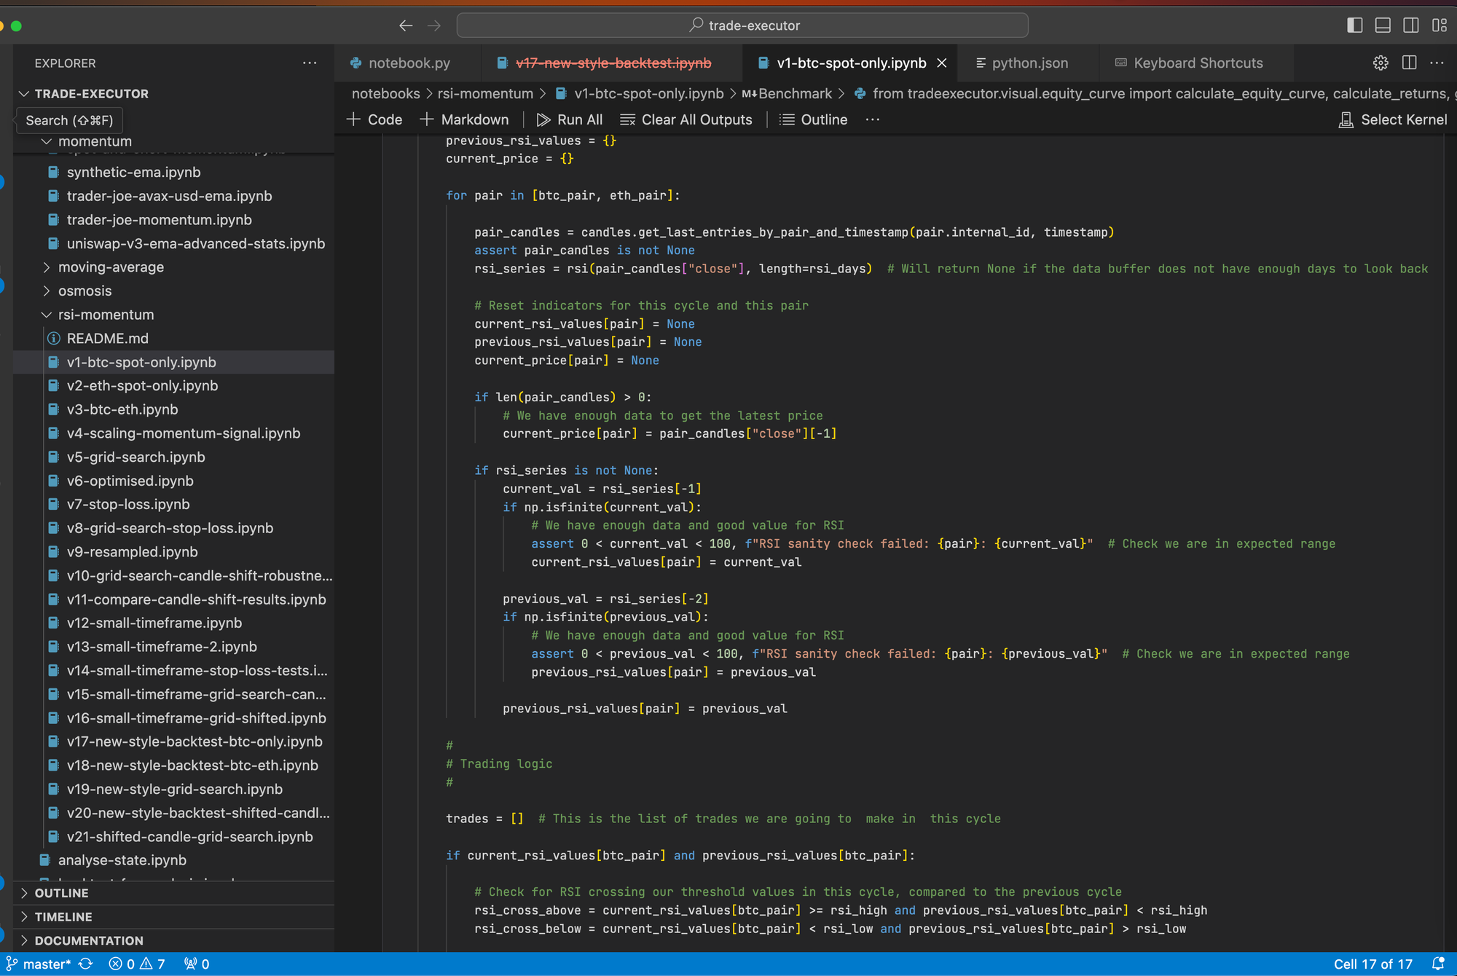Viewport: 1457px width, 976px height.
Task: Open Customize Layout icon
Action: (1440, 25)
